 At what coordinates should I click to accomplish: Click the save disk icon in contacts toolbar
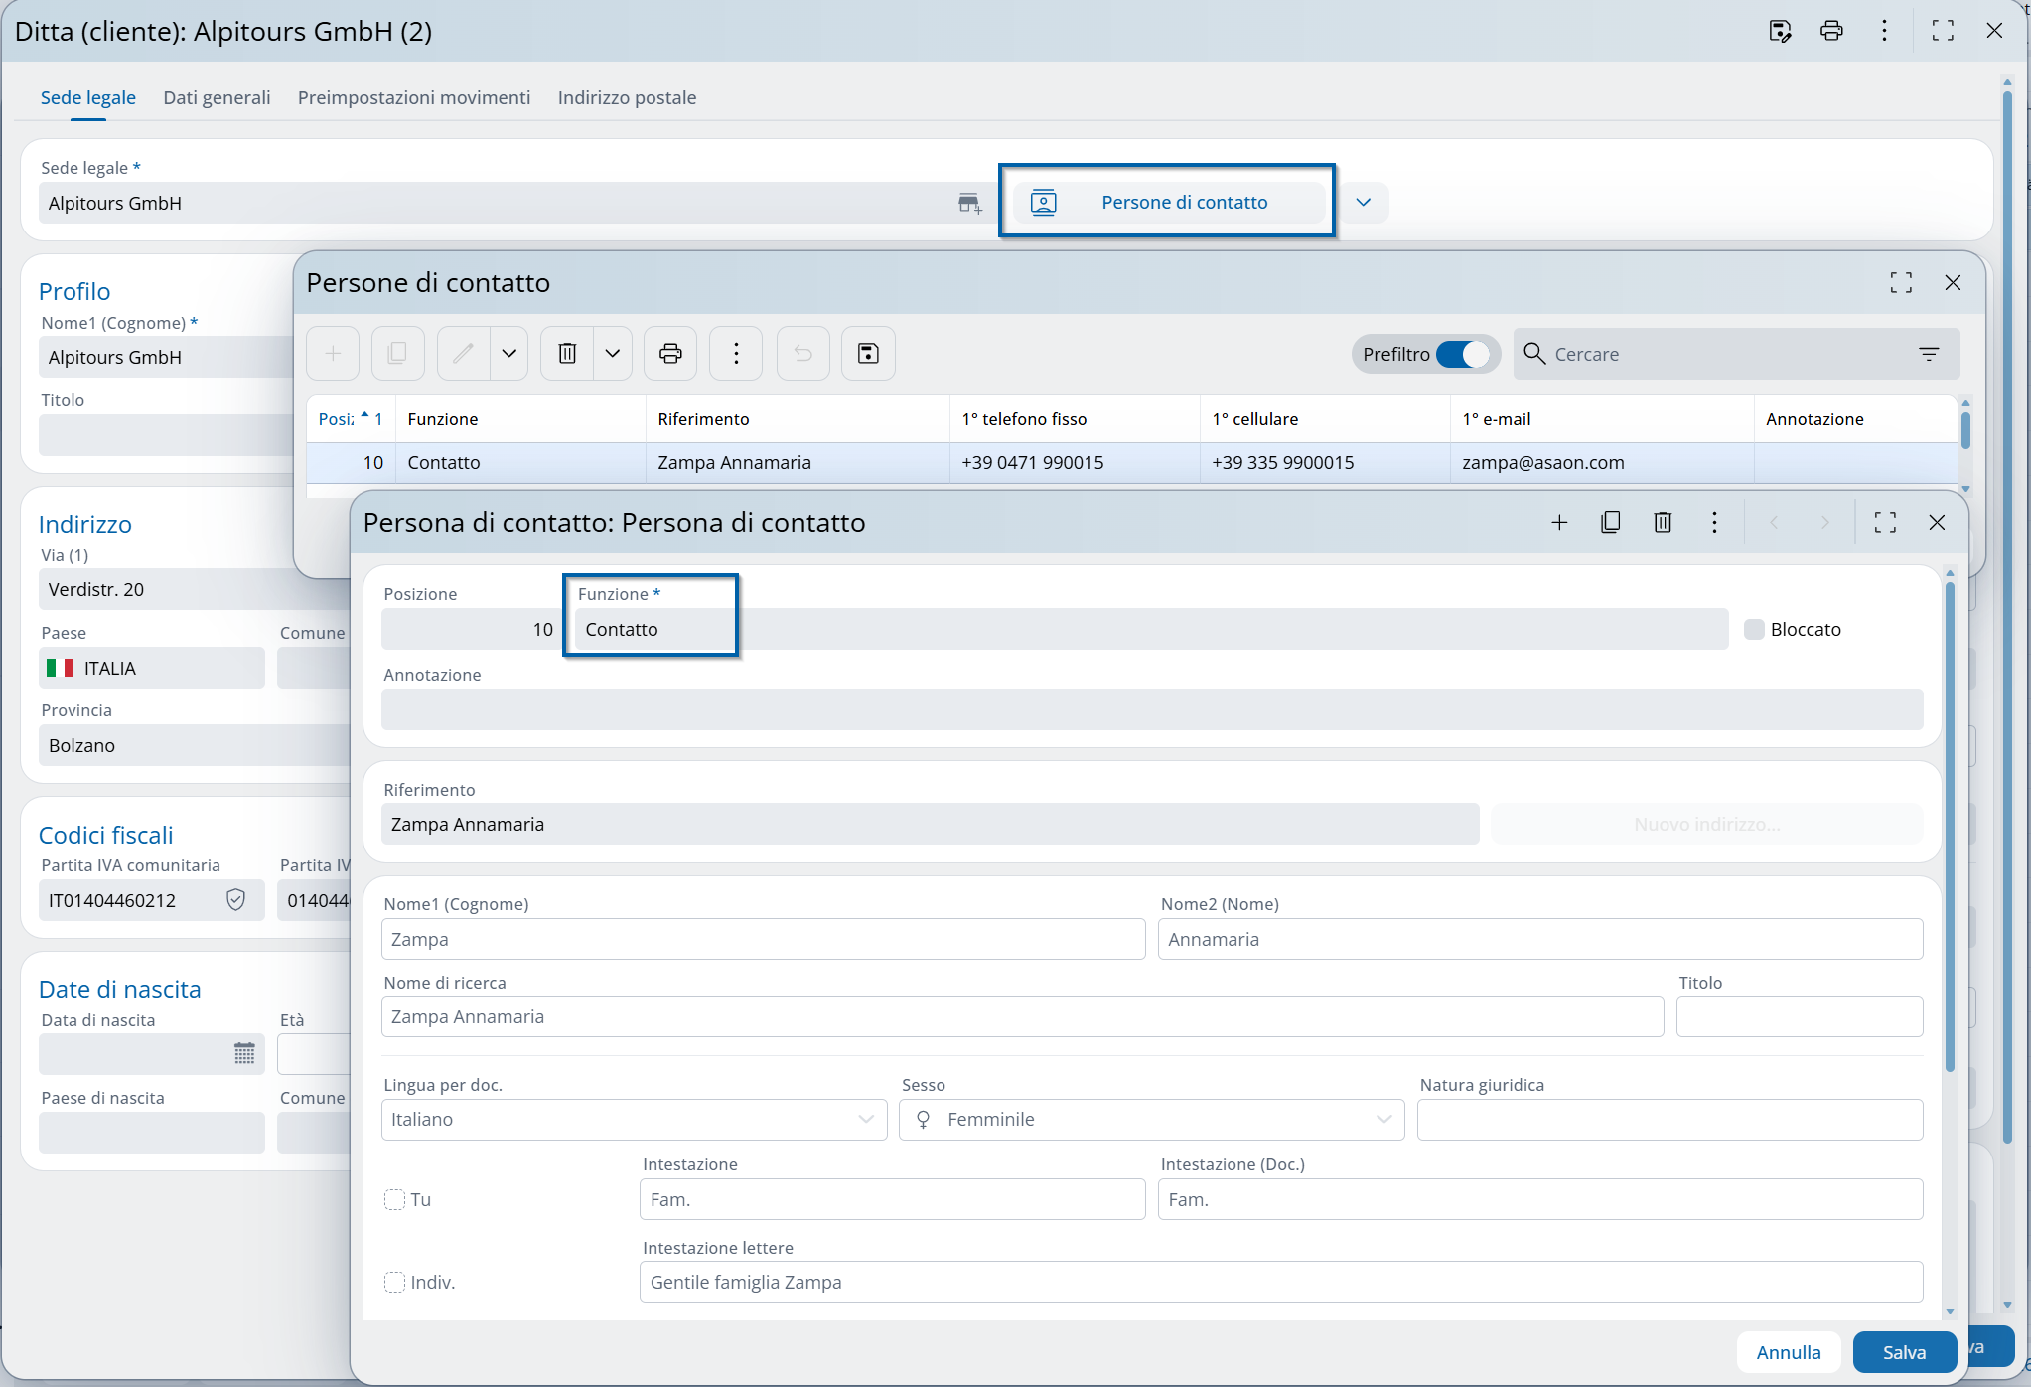tap(868, 354)
